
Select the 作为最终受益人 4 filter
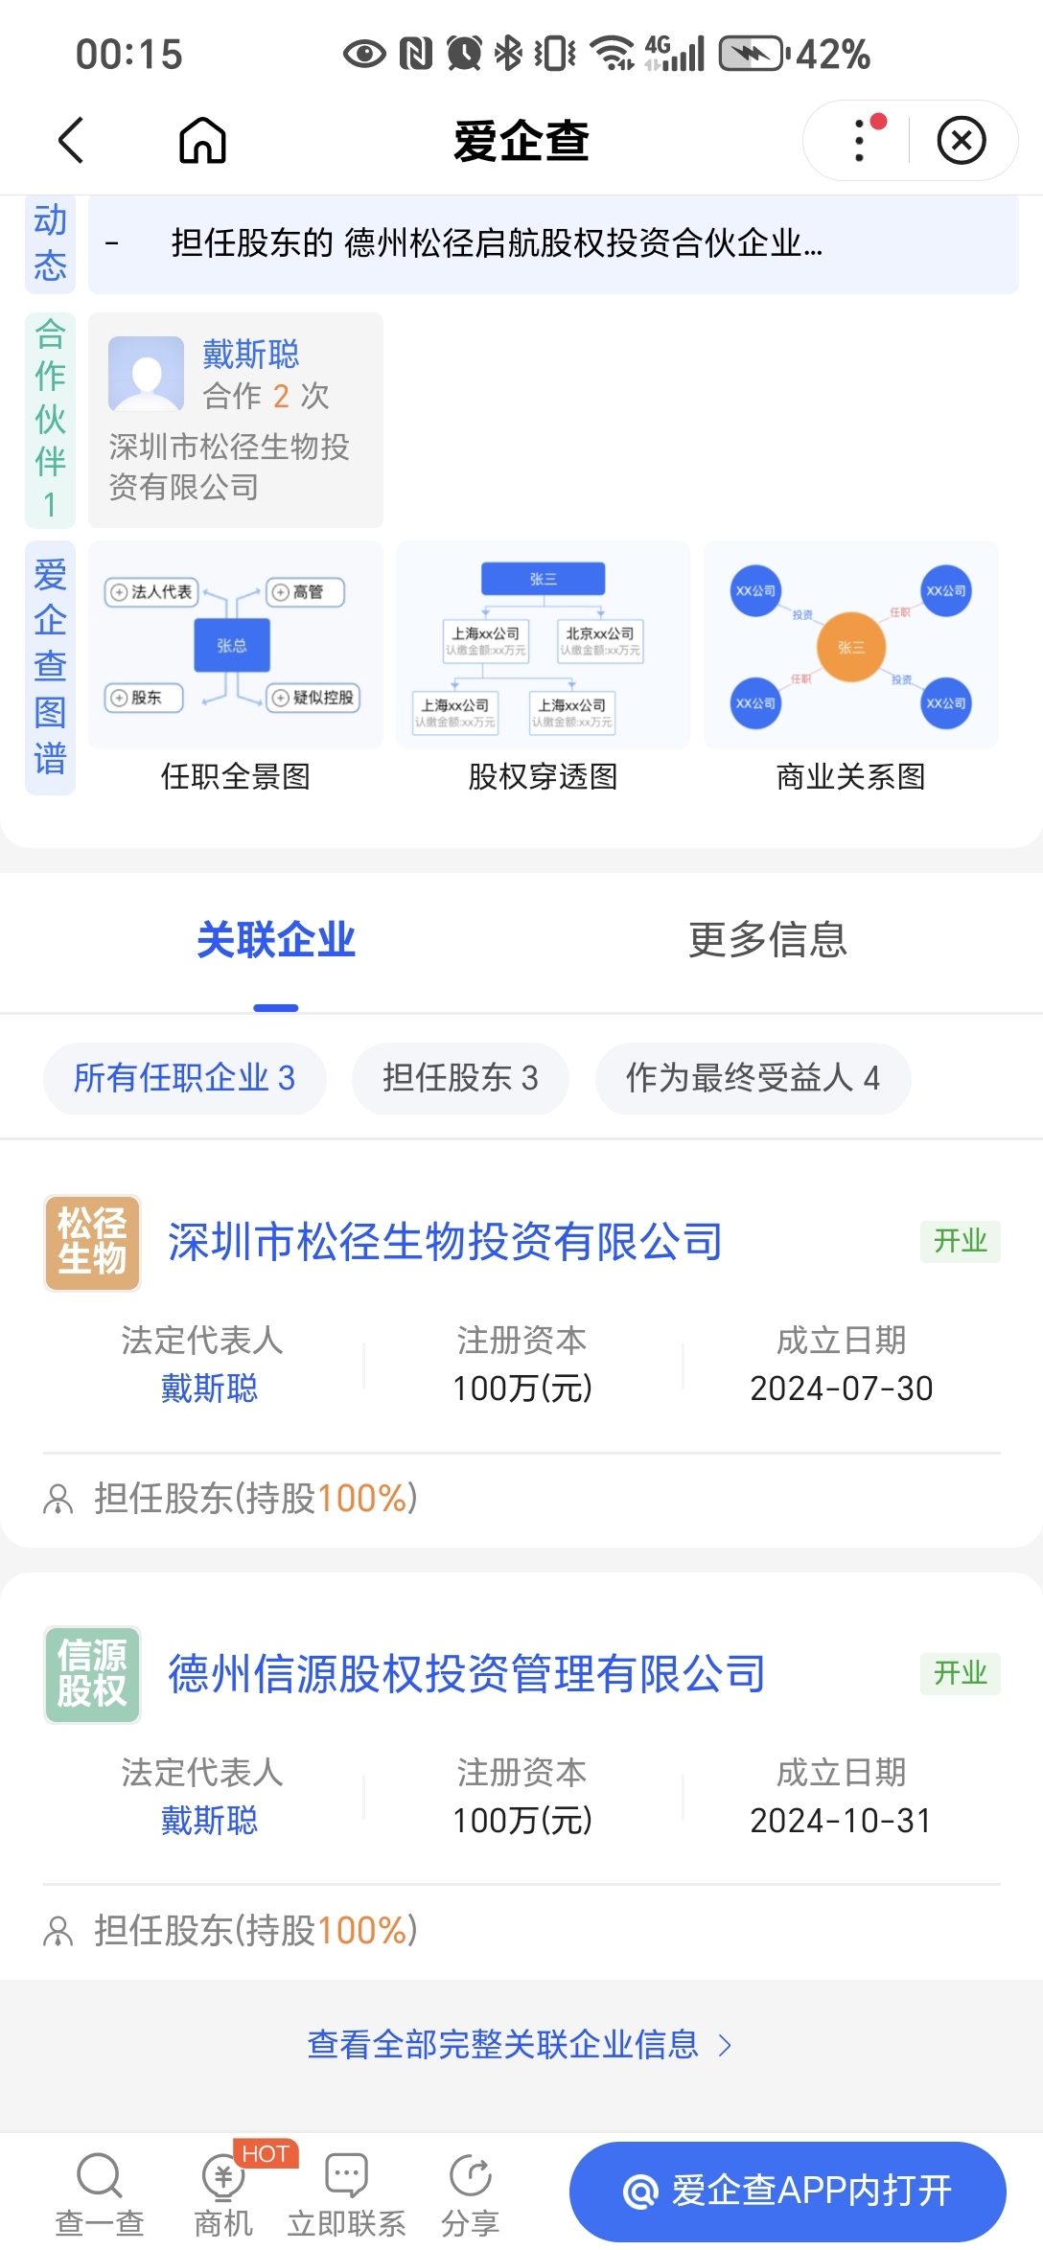(753, 1078)
